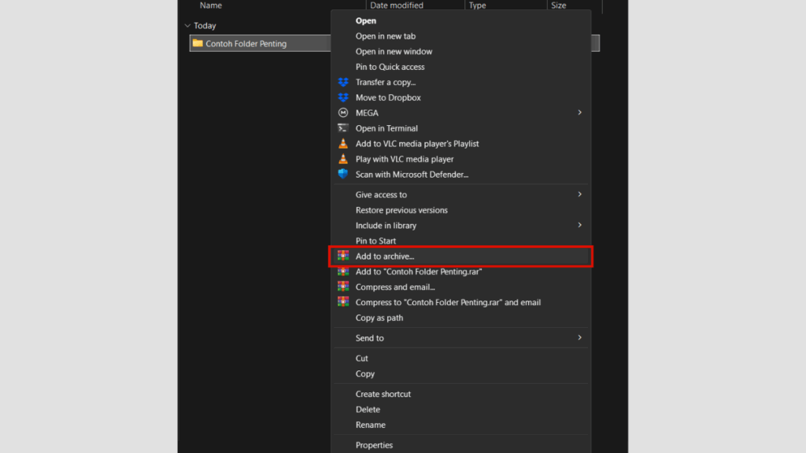Expand the Give access to submenu
Viewport: 806px width, 453px height.
[579, 194]
